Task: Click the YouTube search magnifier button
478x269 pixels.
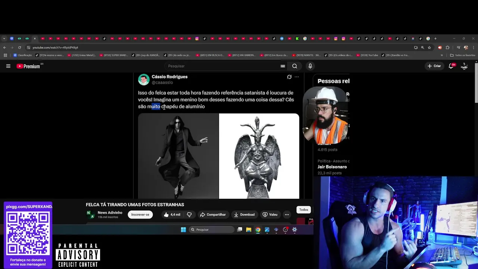Action: 295,66
